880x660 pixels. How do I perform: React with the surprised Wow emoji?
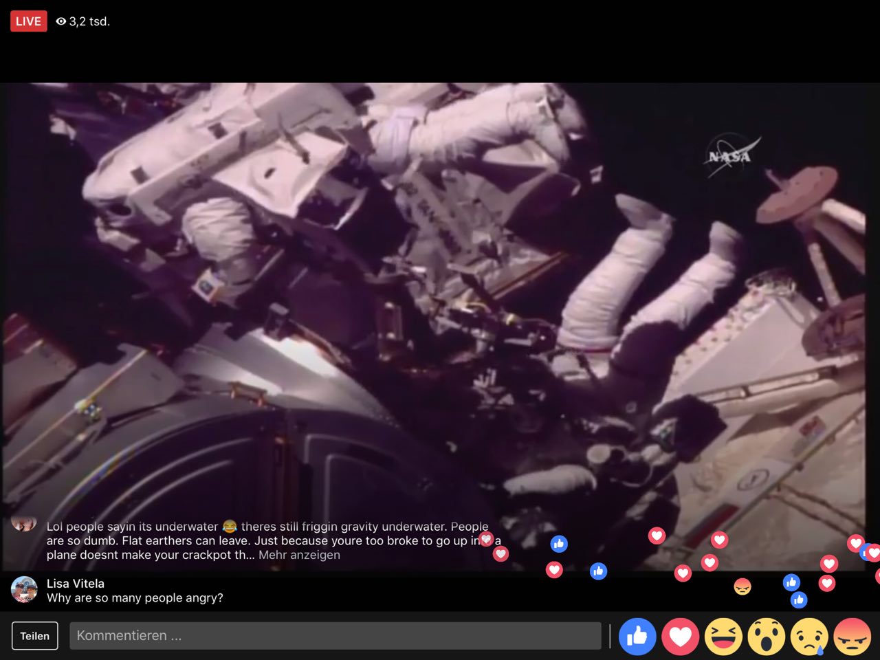pyautogui.click(x=766, y=636)
